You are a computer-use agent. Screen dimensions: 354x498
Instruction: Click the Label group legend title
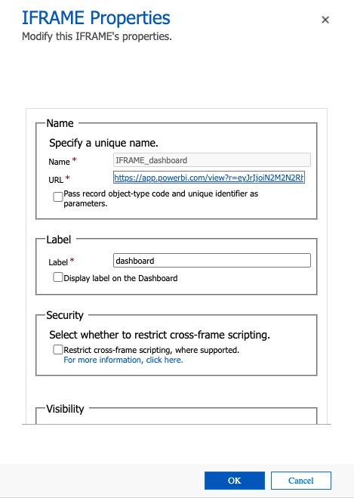59,240
